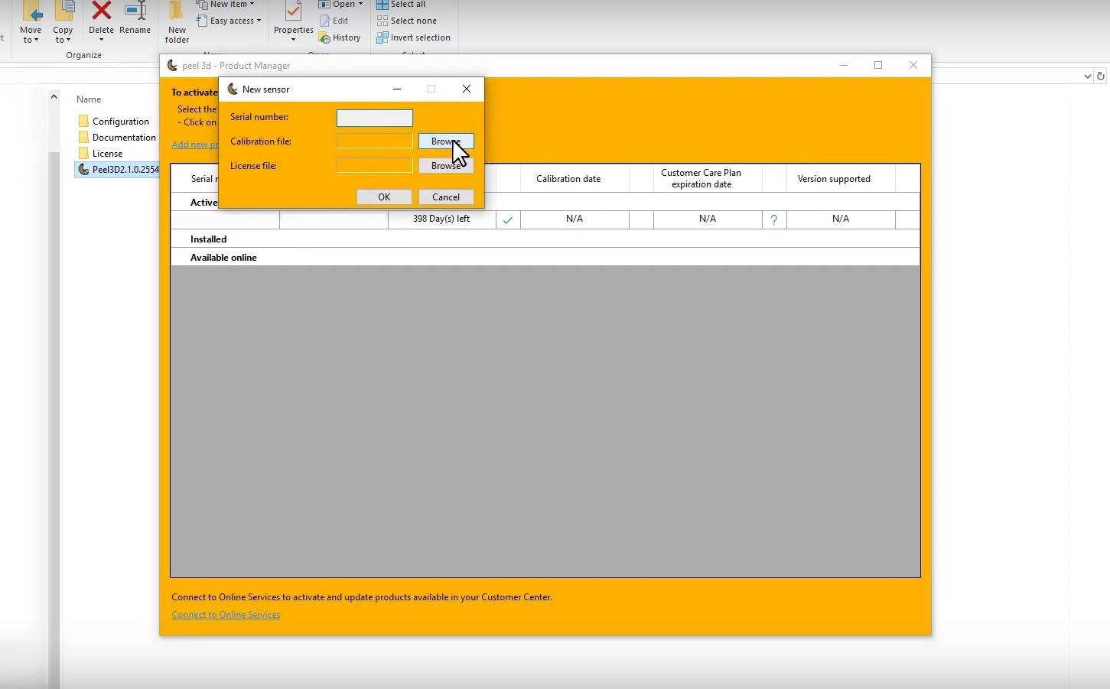The image size is (1110, 689).
Task: Click the blue question mark help icon
Action: [773, 219]
